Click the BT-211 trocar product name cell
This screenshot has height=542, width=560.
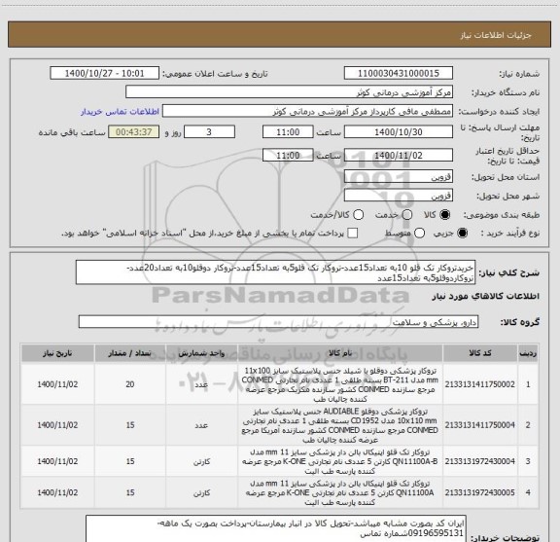340,384
